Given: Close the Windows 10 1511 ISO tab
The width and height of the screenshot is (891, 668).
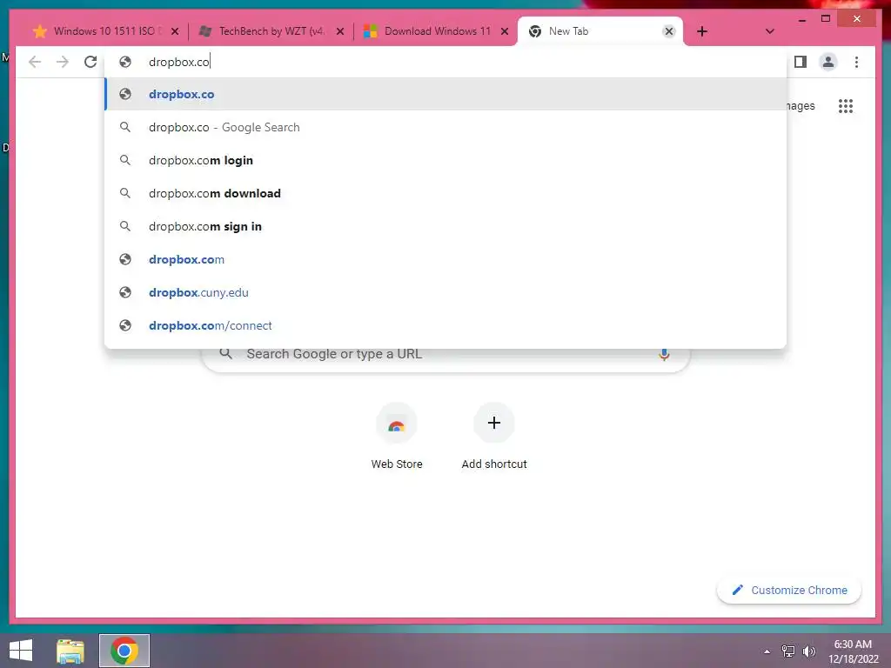Looking at the screenshot, I should point(175,31).
